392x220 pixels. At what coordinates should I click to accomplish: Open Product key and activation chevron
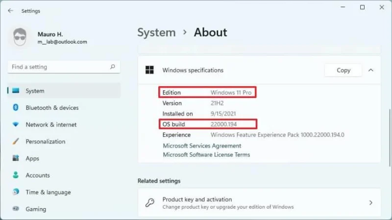pos(371,202)
